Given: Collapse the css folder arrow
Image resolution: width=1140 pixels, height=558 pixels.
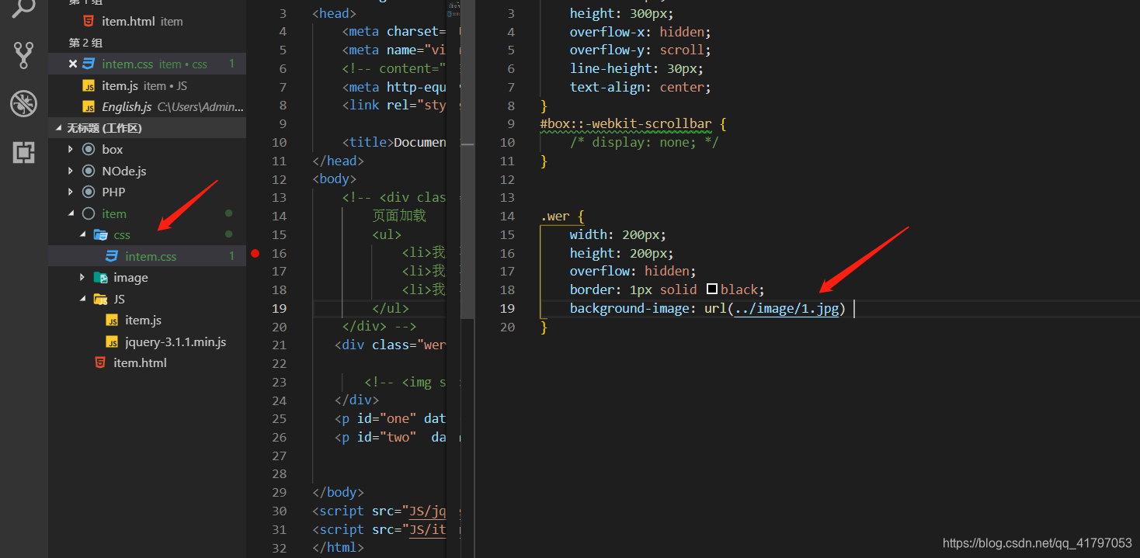Looking at the screenshot, I should point(82,234).
